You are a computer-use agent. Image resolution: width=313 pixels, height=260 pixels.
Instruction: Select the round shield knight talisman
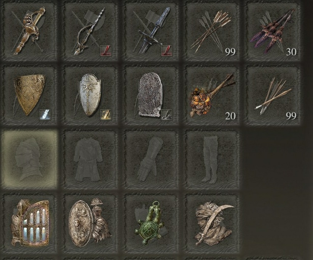point(90,223)
